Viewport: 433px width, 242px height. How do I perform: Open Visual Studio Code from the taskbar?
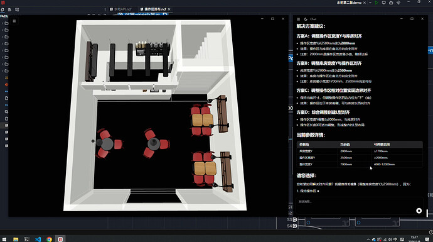[38, 239]
